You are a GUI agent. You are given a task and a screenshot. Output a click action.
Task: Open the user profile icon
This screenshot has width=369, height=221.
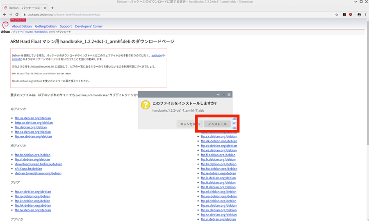359,15
